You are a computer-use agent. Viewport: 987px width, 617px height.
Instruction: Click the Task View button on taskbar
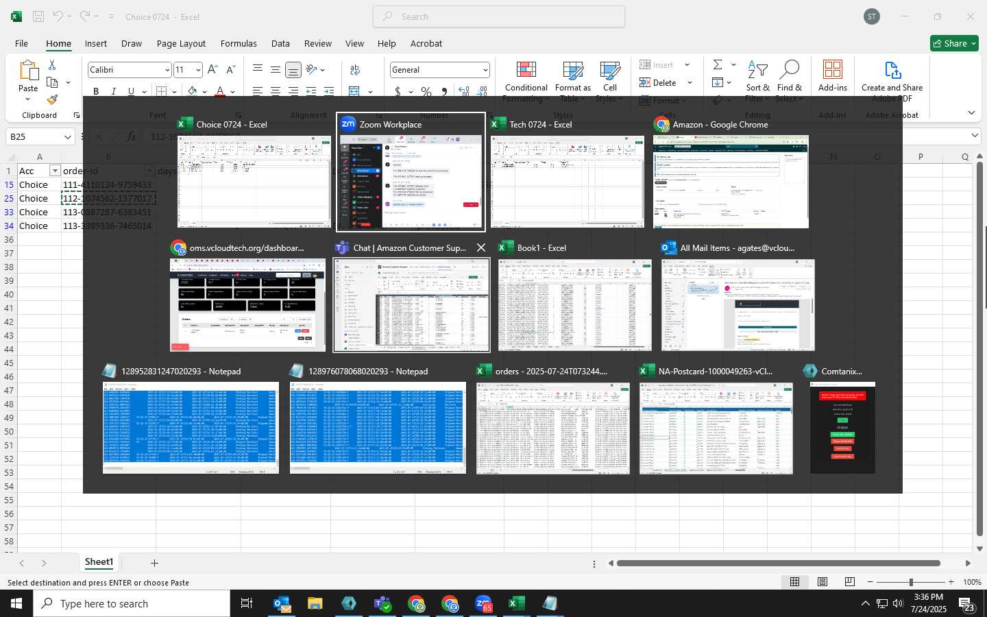(246, 604)
